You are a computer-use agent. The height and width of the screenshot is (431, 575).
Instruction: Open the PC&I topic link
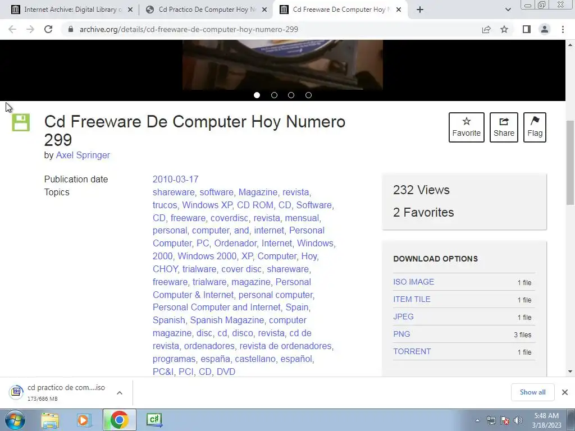coord(163,372)
